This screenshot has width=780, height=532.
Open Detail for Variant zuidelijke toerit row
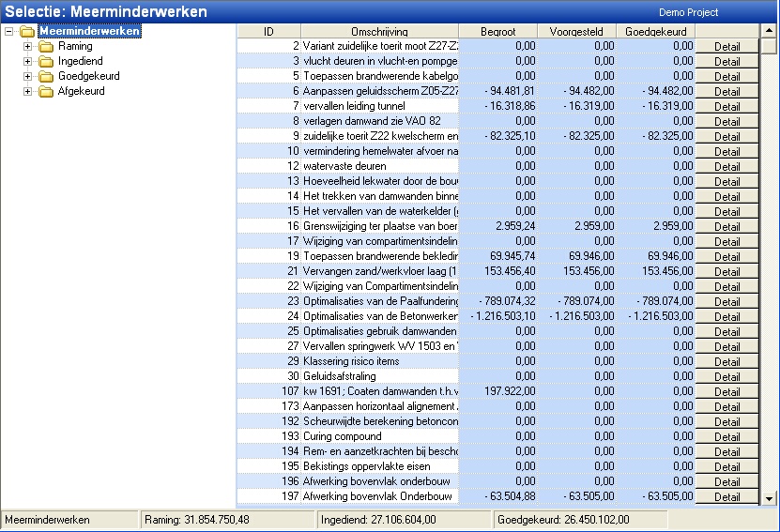tap(726, 46)
